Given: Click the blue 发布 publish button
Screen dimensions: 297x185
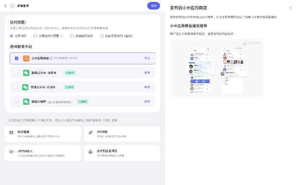Looking at the screenshot, I should pyautogui.click(x=153, y=6).
